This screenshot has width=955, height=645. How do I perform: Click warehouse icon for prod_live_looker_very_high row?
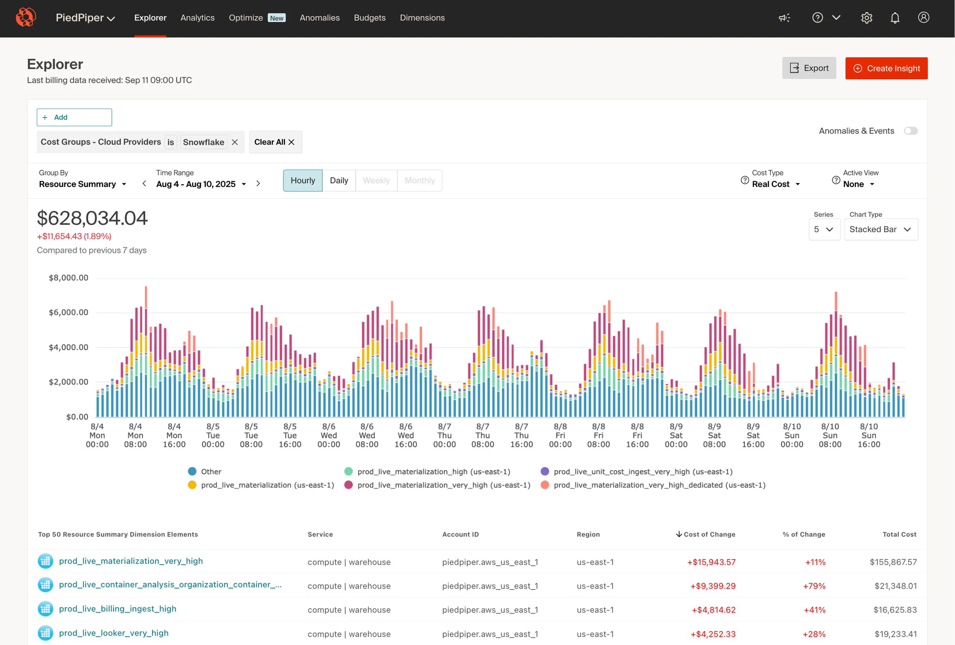[x=45, y=633]
